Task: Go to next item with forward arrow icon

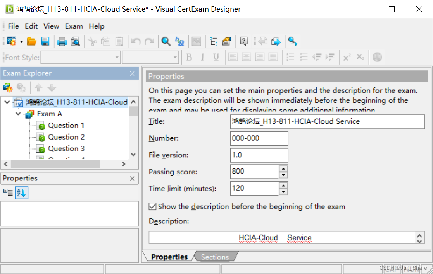Action: (276, 42)
